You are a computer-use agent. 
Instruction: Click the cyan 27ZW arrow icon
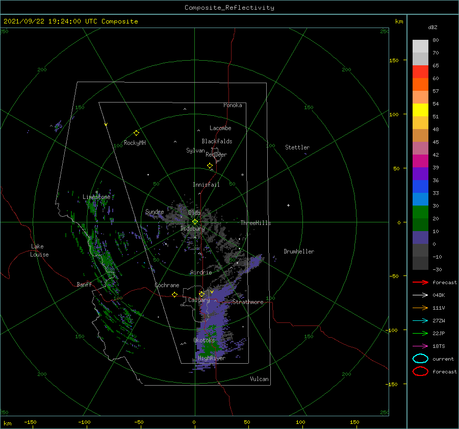(420, 321)
